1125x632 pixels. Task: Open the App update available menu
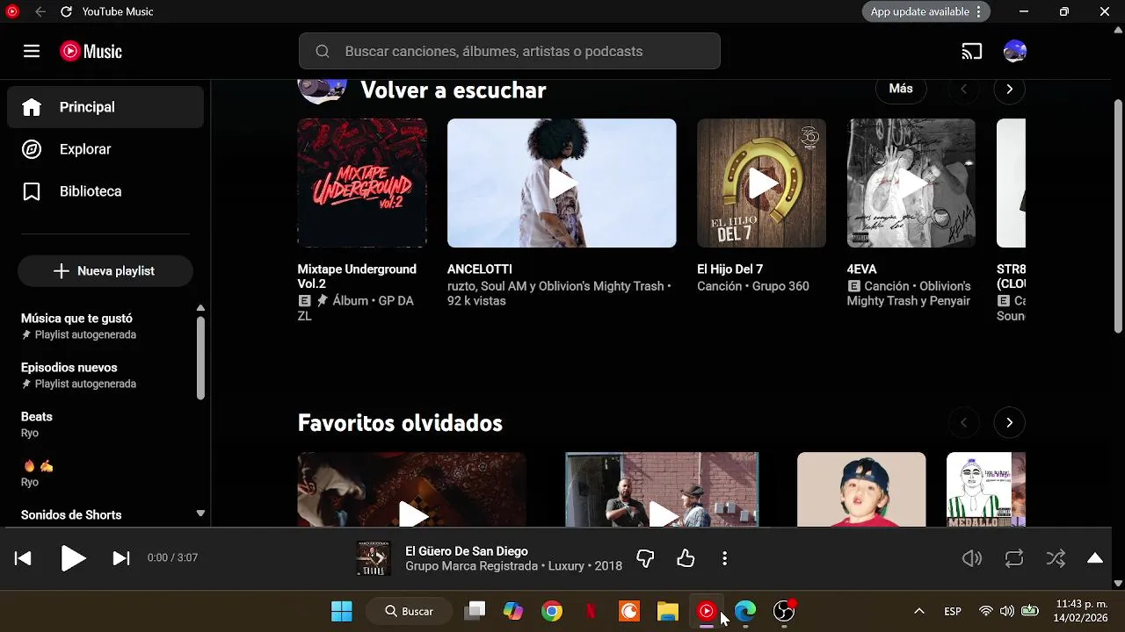coord(926,11)
